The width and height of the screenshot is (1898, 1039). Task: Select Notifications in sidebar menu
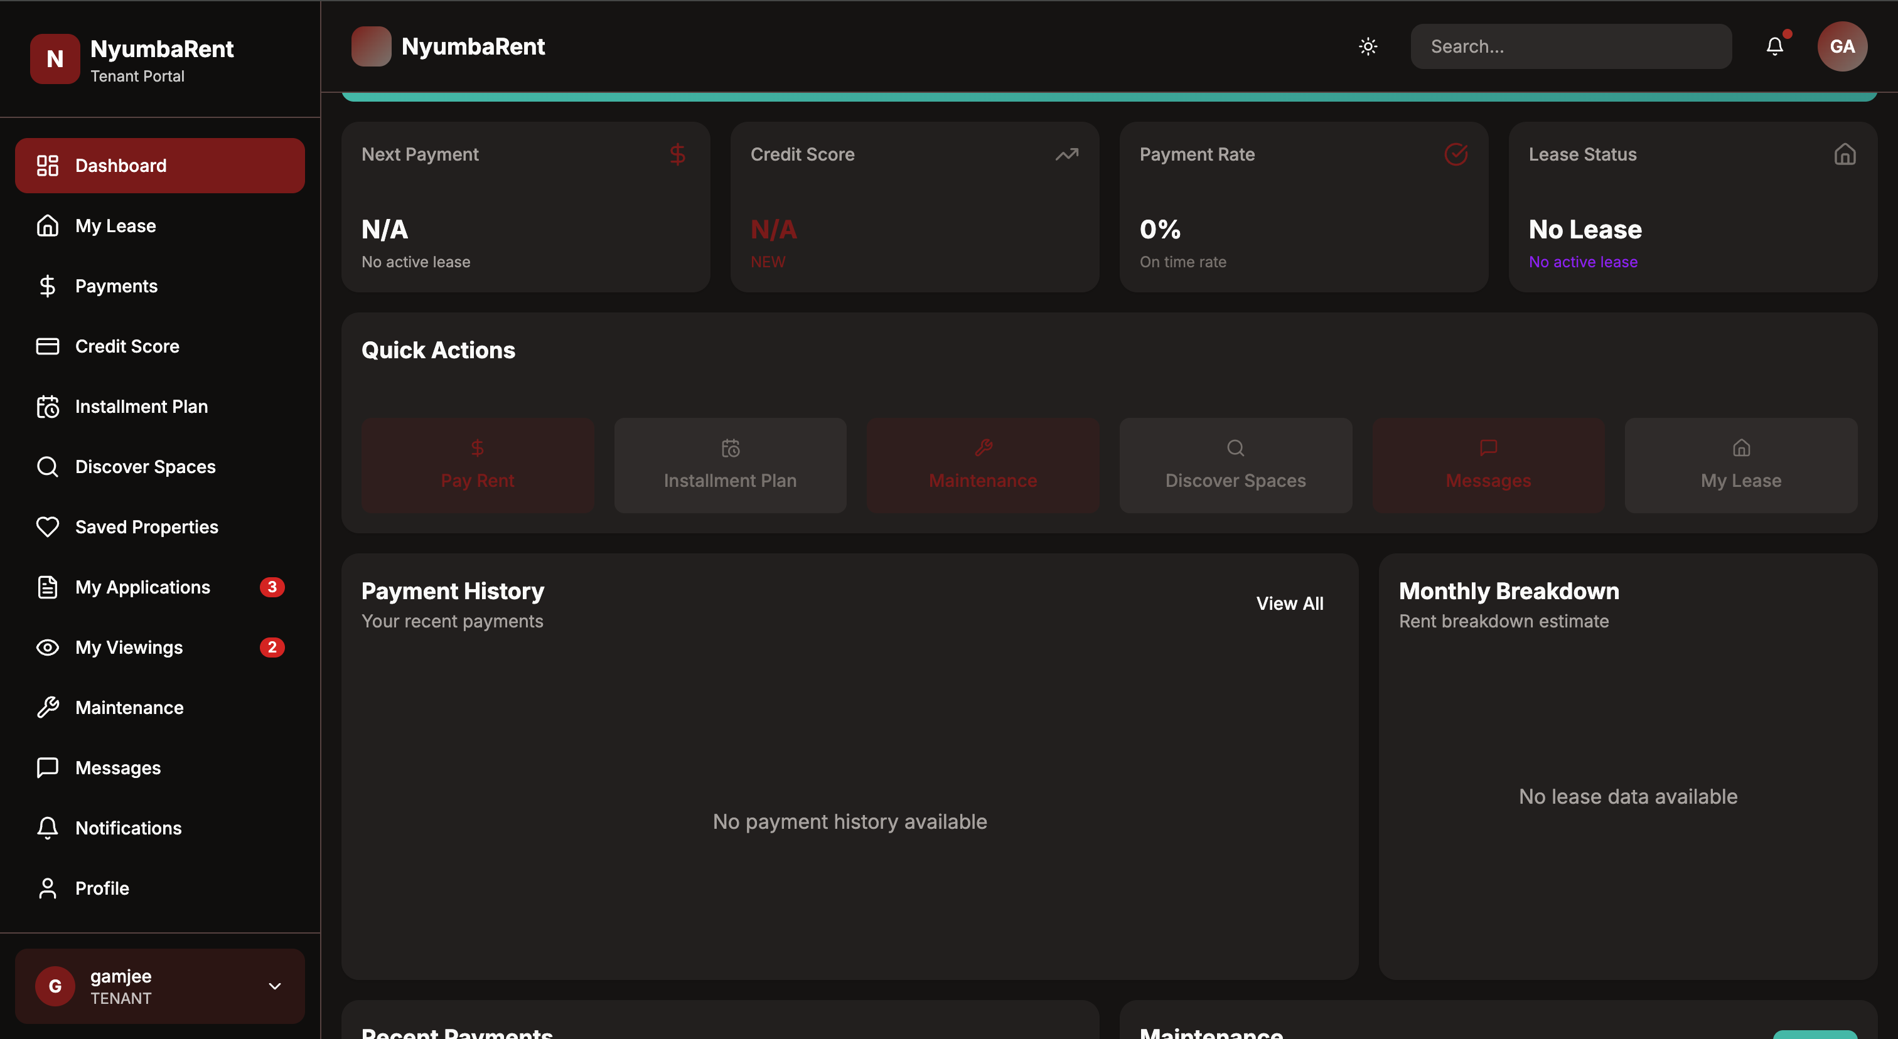pos(160,828)
